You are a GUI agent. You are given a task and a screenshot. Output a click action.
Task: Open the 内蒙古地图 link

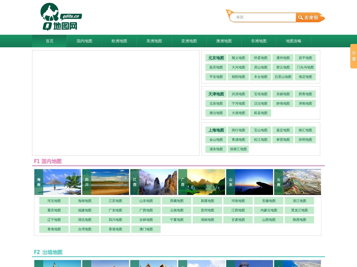269,210
